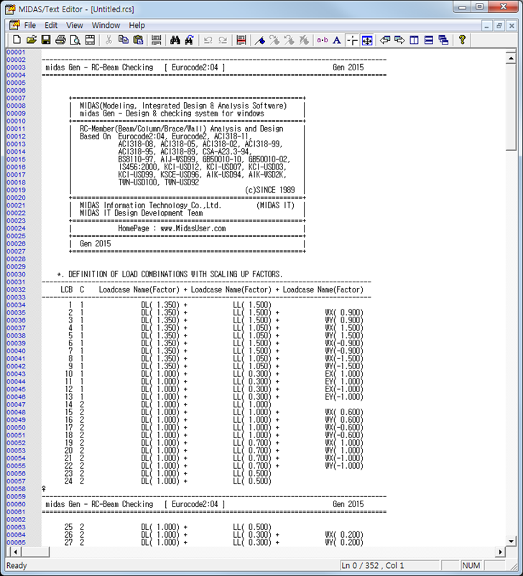Cut selection with the scissors icon

108,40
